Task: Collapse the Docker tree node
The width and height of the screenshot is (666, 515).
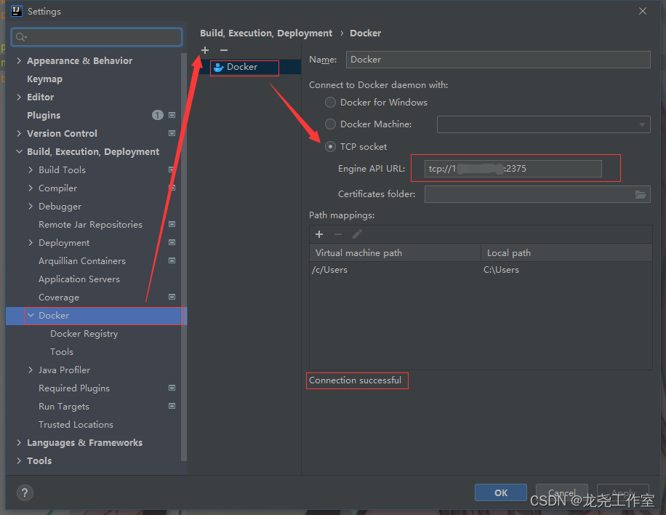Action: click(x=31, y=315)
